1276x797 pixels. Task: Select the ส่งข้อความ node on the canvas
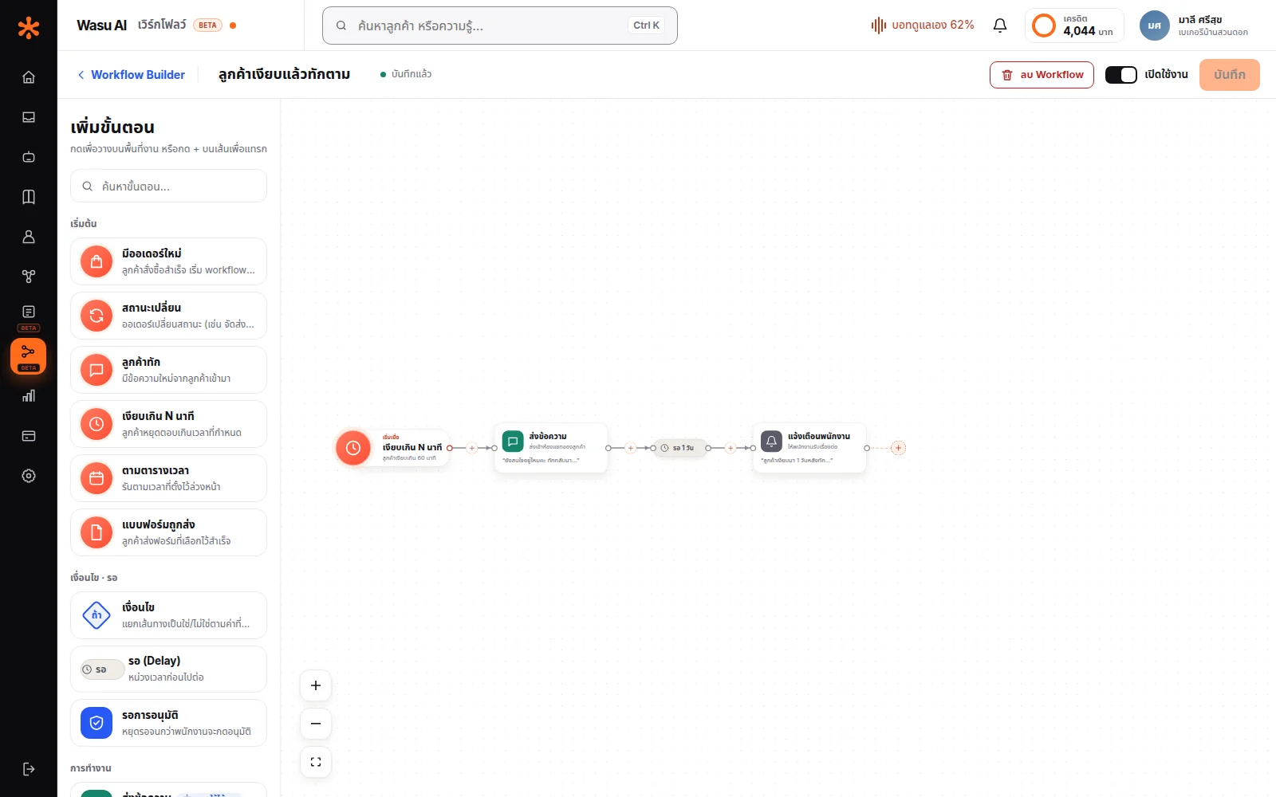(551, 448)
